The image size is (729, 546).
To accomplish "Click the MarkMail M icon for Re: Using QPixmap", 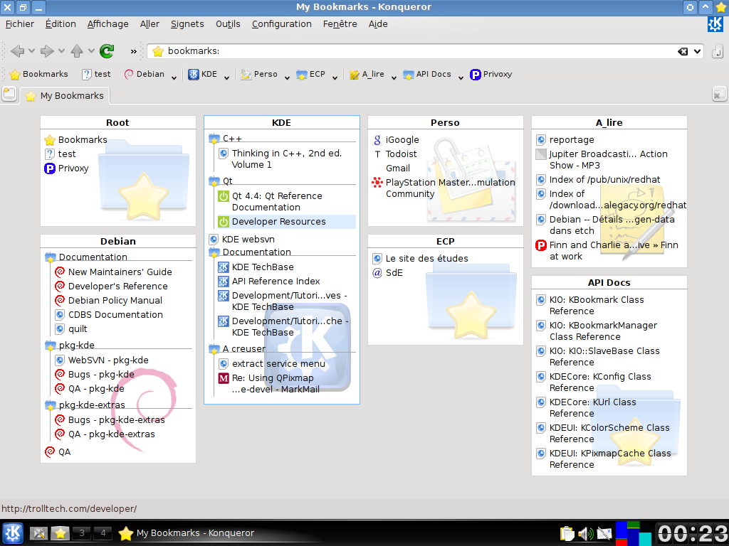I will 224,378.
